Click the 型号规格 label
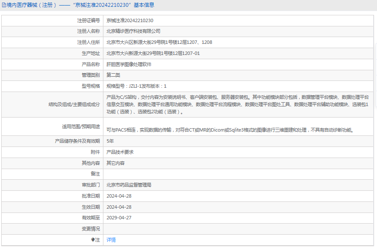This screenshot has height=250, width=377. click(x=91, y=86)
